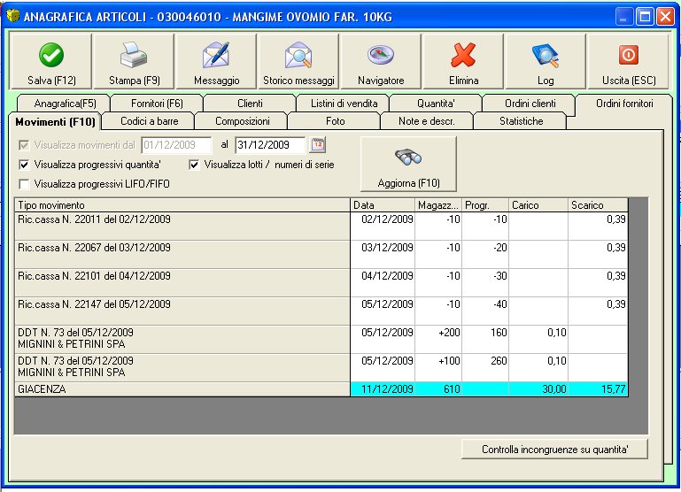Enable Visualizza progressivi LIFO/FIFO checkbox
The image size is (681, 492).
[x=25, y=184]
